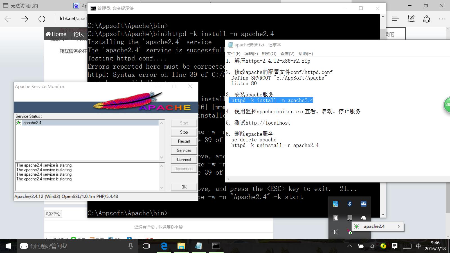Viewport: 450px width, 253px height.
Task: Refresh the page in Edge
Action: (42, 19)
